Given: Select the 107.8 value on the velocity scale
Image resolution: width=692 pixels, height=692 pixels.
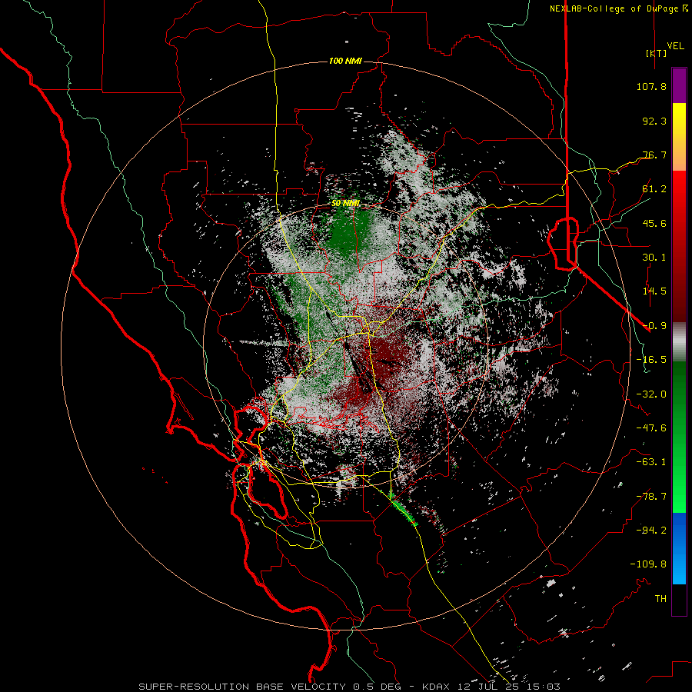Looking at the screenshot, I should pyautogui.click(x=651, y=86).
